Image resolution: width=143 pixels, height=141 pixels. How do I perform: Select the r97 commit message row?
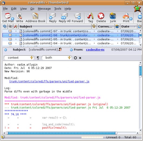point(71,31)
